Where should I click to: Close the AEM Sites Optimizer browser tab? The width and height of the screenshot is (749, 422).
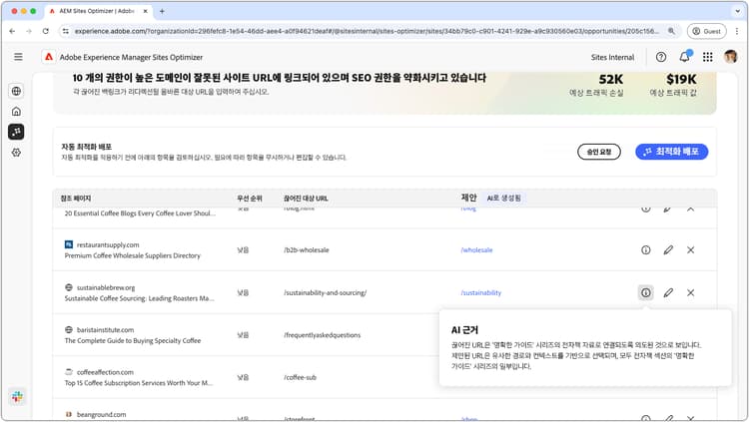(145, 11)
